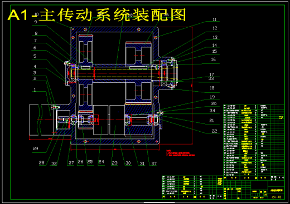The height and width of the screenshot is (204, 290).
Task: Click the yellow title 'A1-主传动系统装配图'
Action: [96, 15]
